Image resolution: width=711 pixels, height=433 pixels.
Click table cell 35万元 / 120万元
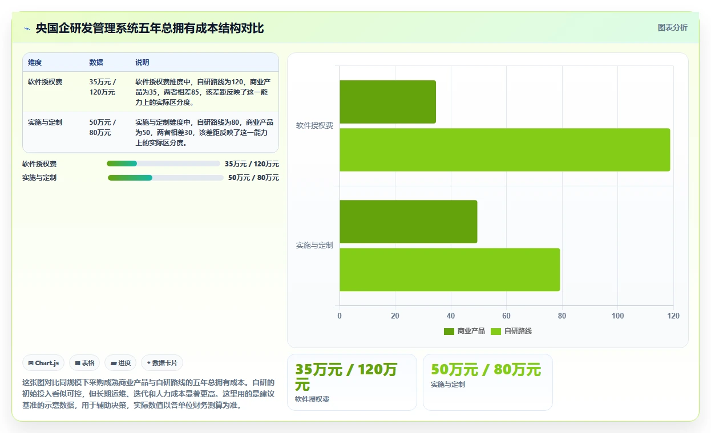point(103,87)
